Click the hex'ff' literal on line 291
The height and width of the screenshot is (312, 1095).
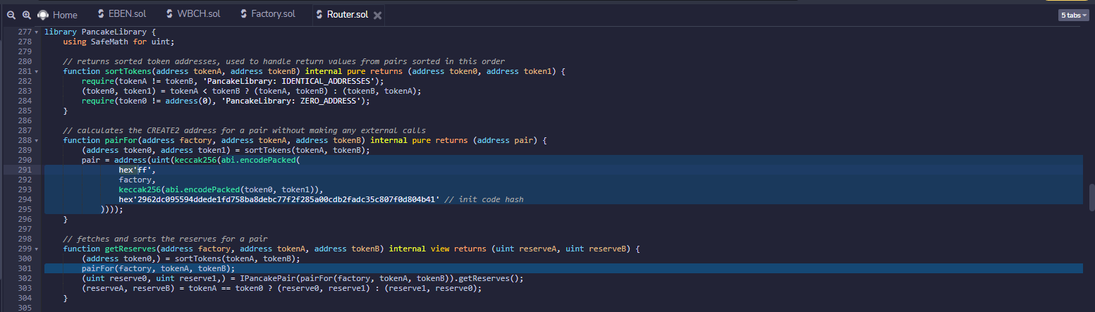135,170
